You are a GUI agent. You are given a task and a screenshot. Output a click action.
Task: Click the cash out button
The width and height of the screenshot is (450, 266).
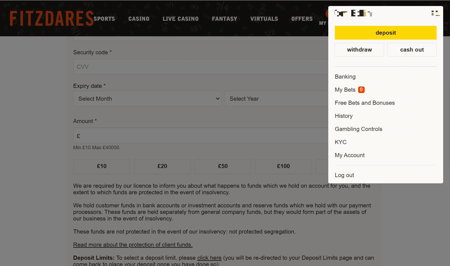tap(412, 50)
